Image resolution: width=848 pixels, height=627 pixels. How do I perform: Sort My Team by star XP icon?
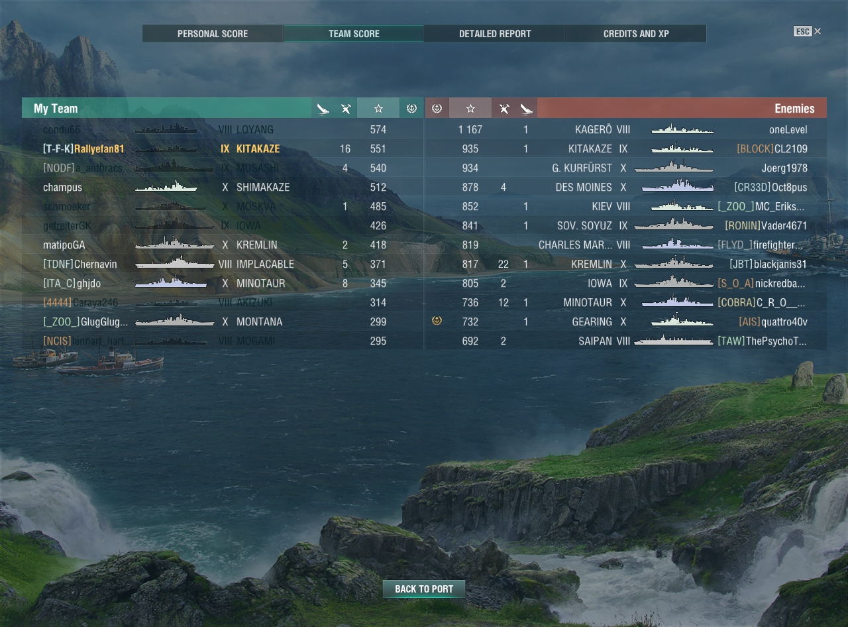378,109
